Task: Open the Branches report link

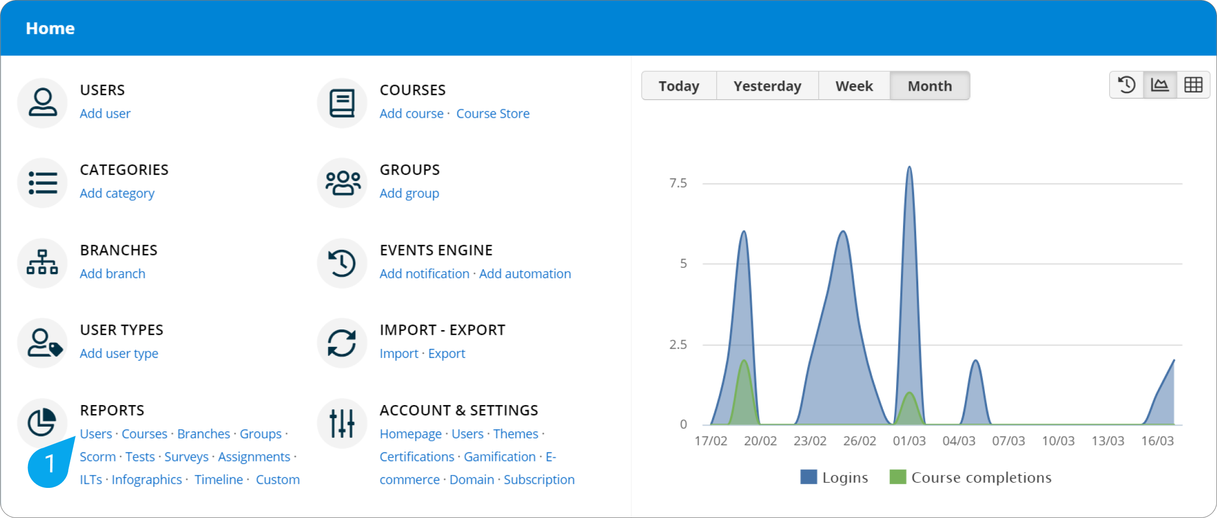Action: point(204,434)
